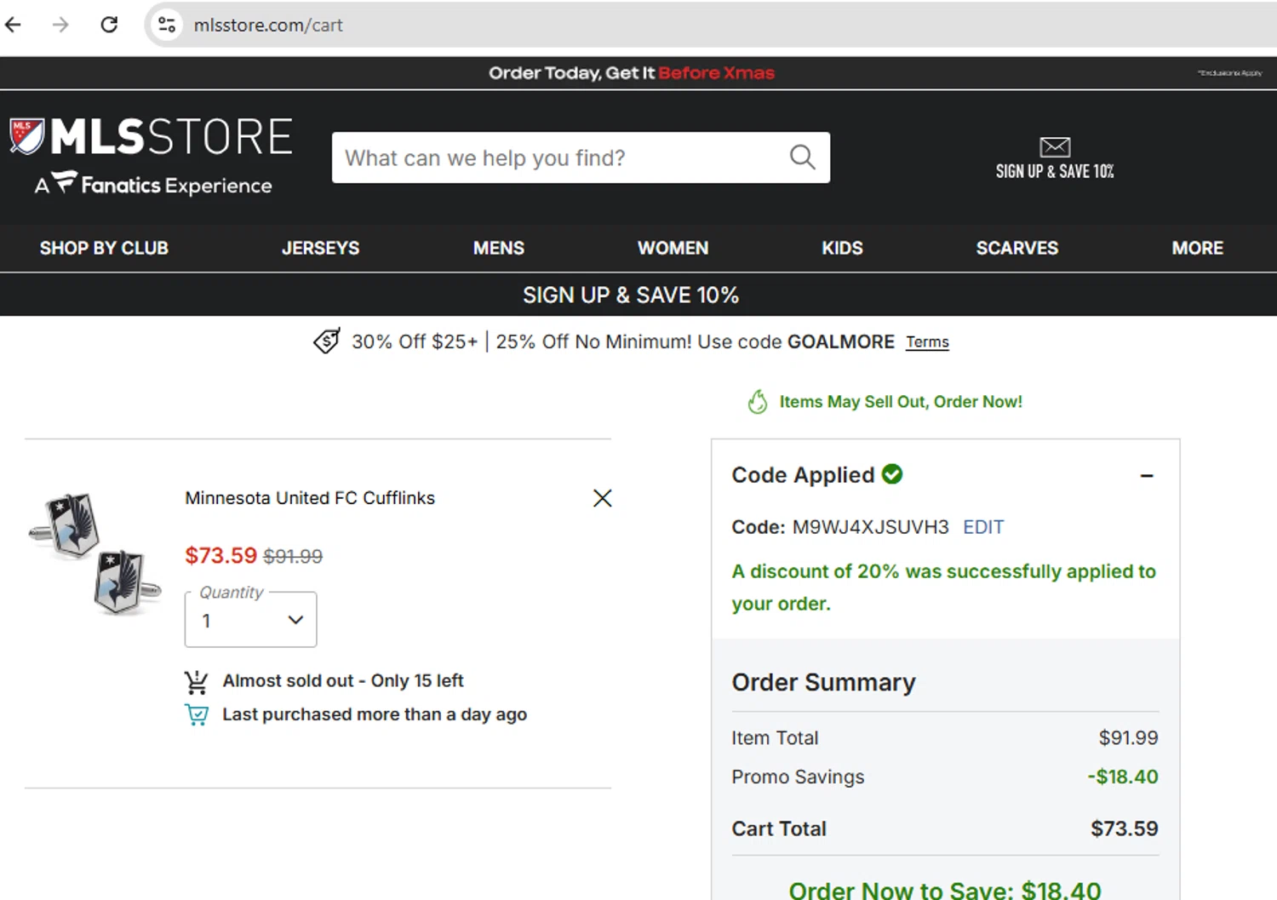Click the Minnesota United FC Cufflinks thumbnail

tap(95, 553)
